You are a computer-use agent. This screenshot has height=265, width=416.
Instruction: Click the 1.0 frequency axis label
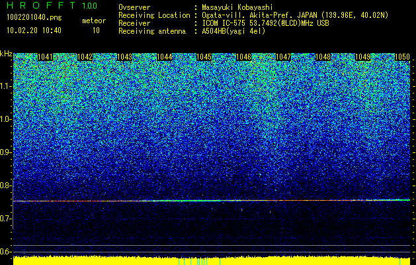tap(5, 119)
